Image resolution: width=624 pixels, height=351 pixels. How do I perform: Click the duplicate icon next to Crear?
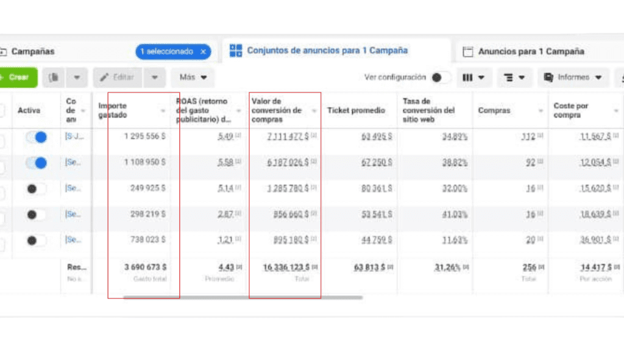point(54,77)
